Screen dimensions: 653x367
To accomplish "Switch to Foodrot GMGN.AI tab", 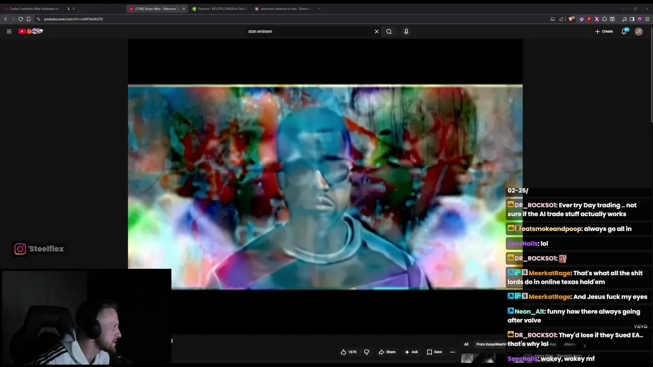I will tap(219, 9).
